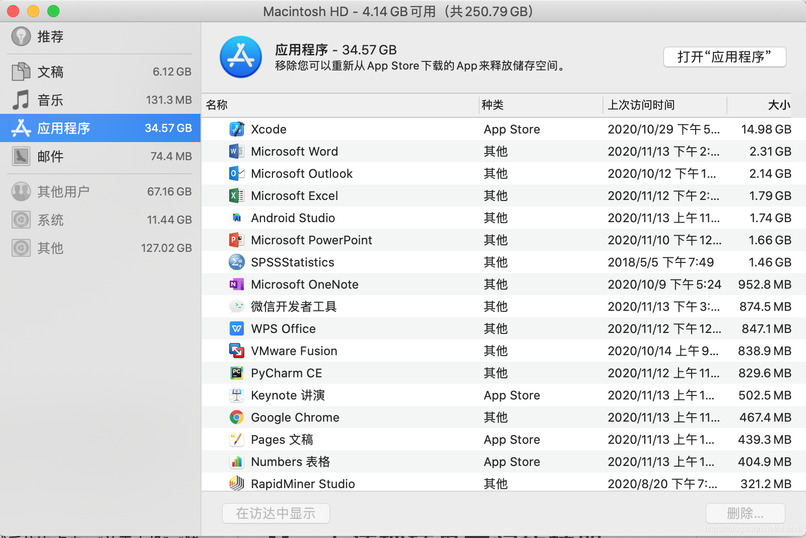Click date 2018/5/5 下午7:49
The height and width of the screenshot is (538, 806).
pyautogui.click(x=660, y=262)
